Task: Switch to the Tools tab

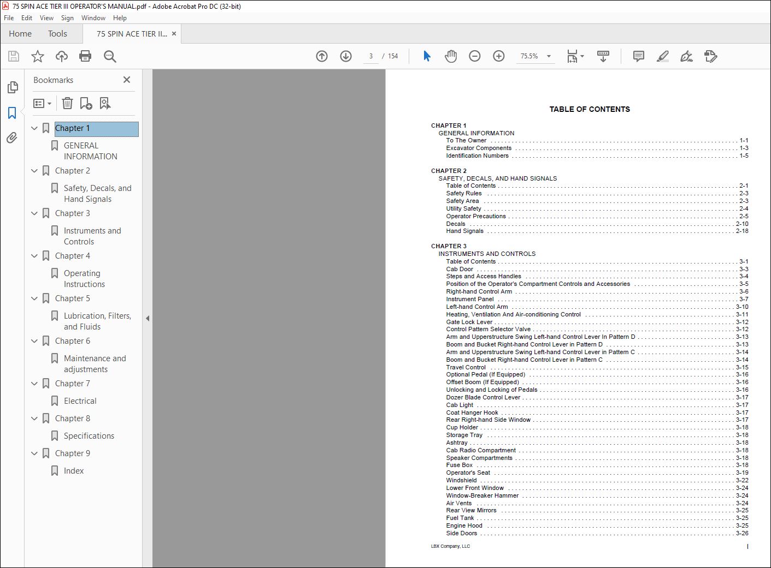Action: coord(57,34)
